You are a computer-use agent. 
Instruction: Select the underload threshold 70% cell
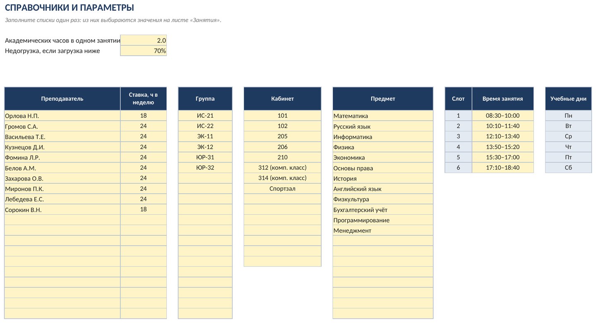(x=144, y=51)
